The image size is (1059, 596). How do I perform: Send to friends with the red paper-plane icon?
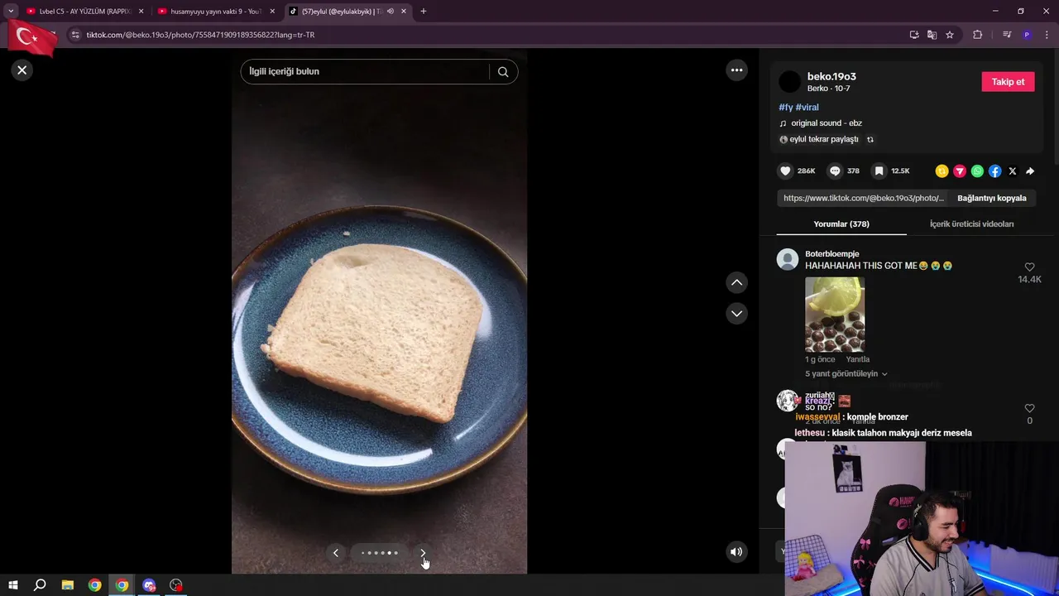click(960, 171)
